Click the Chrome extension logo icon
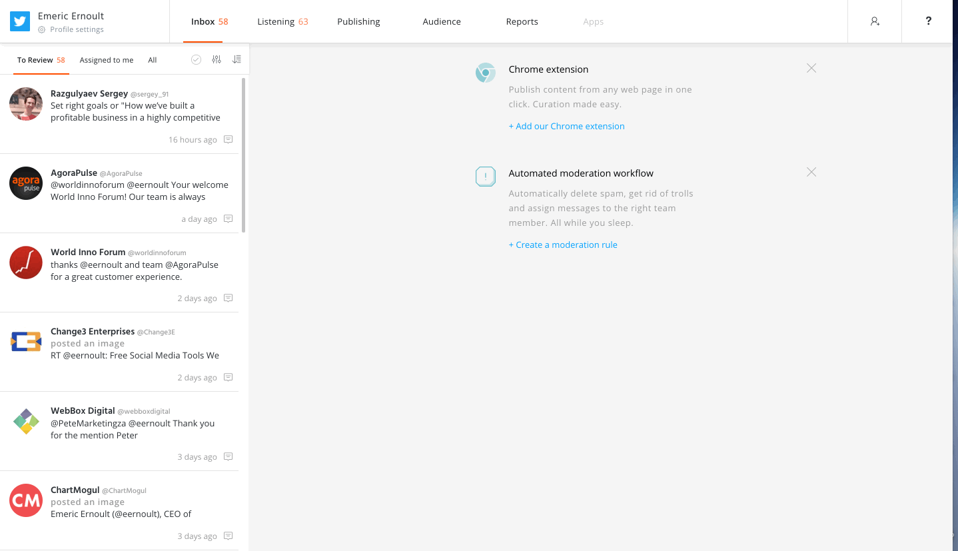 point(486,73)
